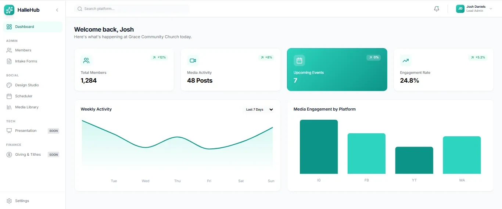Click the Sun label on the chart axis
This screenshot has height=209, width=502.
click(x=271, y=181)
